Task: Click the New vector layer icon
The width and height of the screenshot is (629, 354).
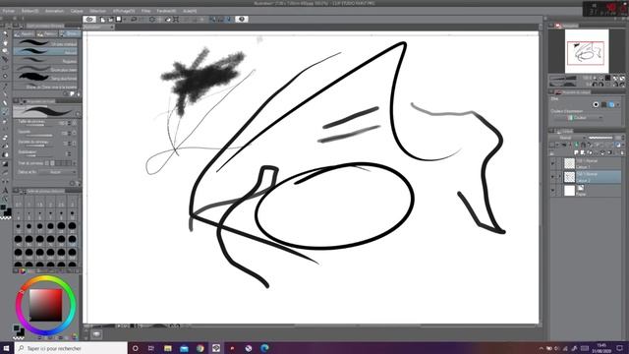Action: pos(583,153)
